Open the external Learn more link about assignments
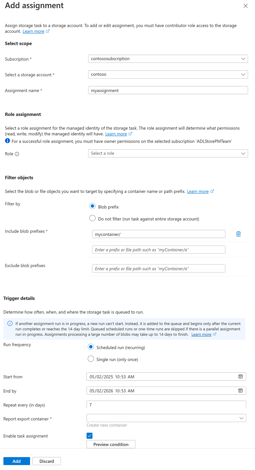The image size is (255, 470). point(34,31)
